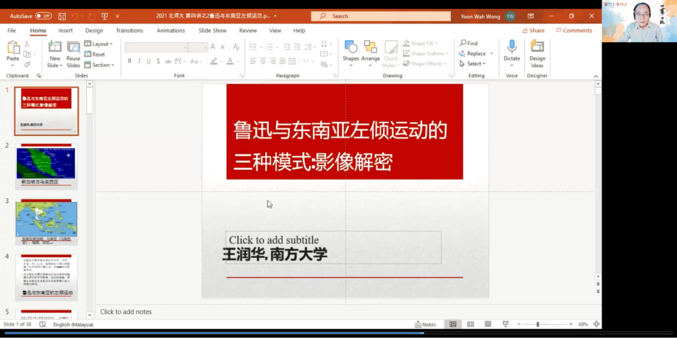Screen dimensions: 677x338
Task: Click the Save icon in title bar
Action: [x=62, y=16]
